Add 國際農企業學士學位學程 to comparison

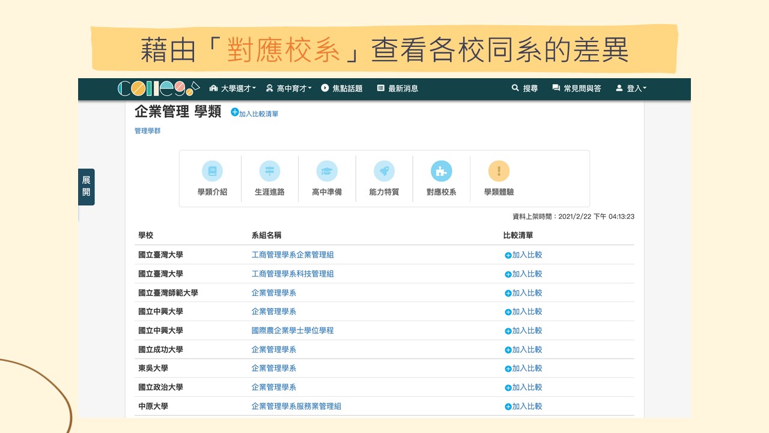(523, 331)
